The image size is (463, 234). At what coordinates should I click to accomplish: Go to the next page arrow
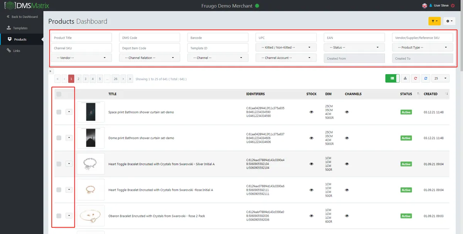(x=123, y=79)
